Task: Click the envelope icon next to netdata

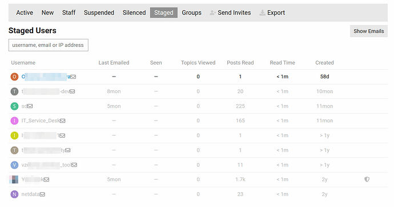Action: point(42,194)
